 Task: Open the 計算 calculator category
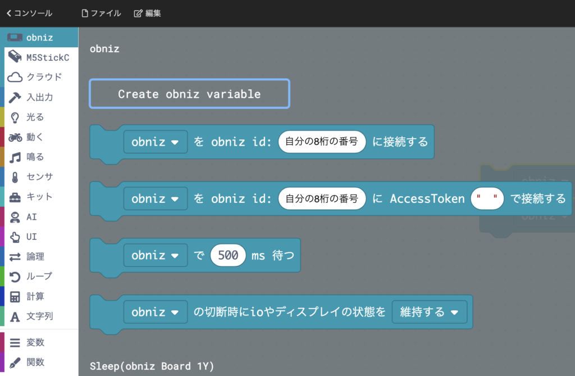pos(39,296)
